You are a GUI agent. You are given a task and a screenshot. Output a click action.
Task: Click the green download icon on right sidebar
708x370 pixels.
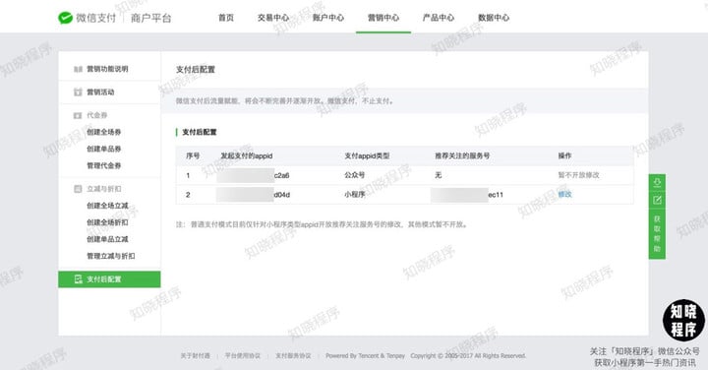(657, 182)
